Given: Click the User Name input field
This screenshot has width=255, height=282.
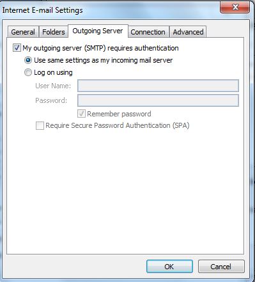Looking at the screenshot, I should tap(158, 86).
